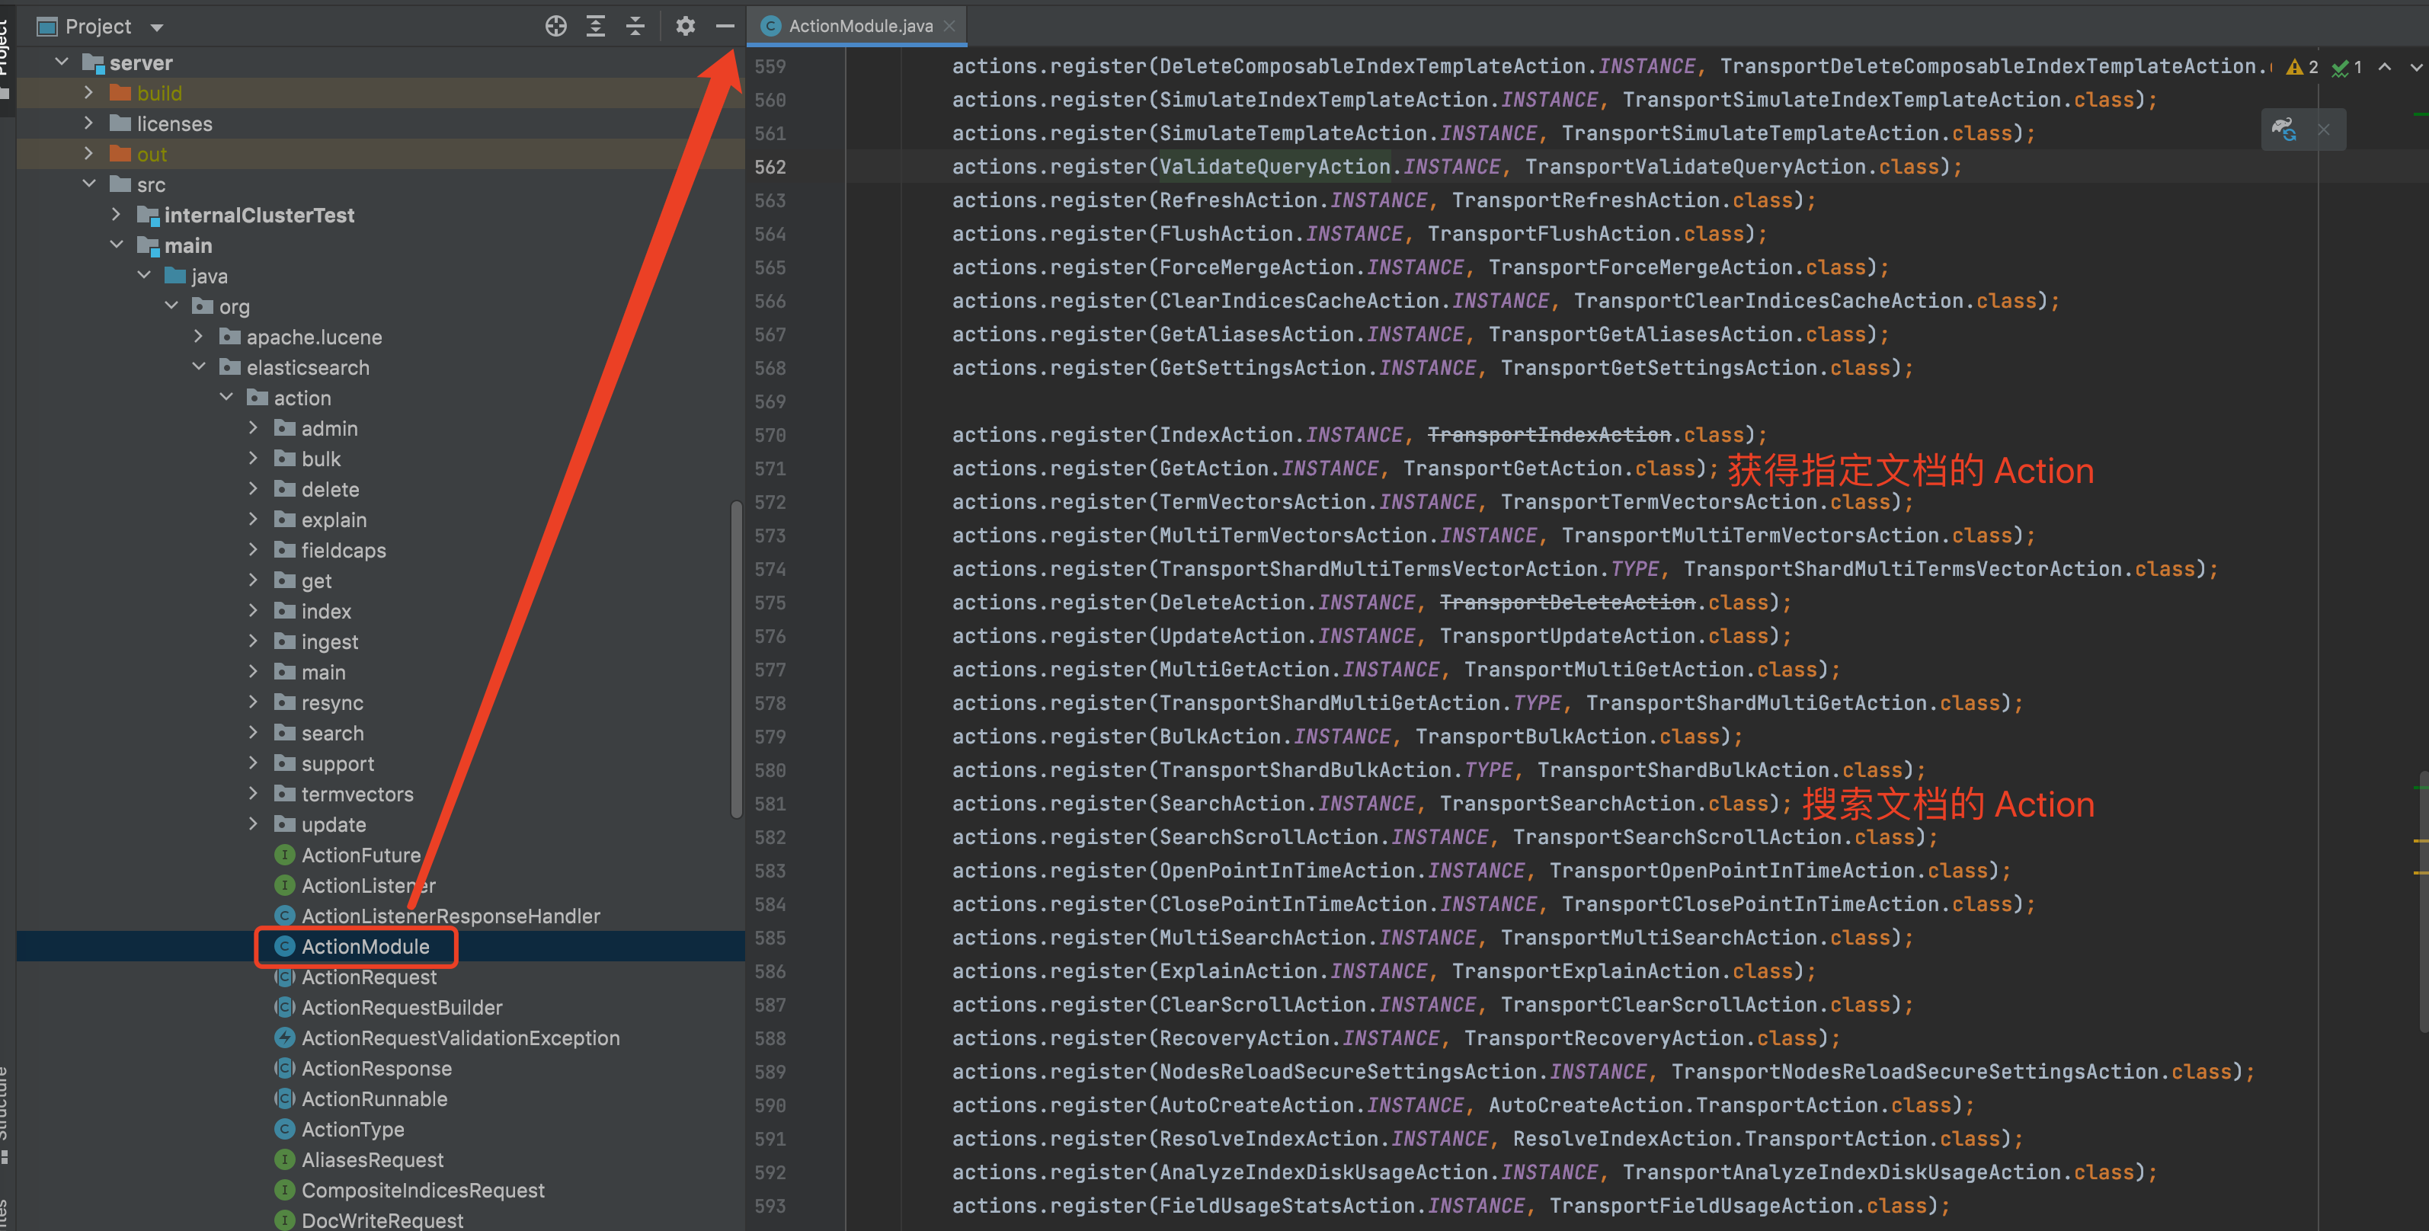2429x1231 pixels.
Task: Open ActionType class in the tree
Action: [352, 1128]
